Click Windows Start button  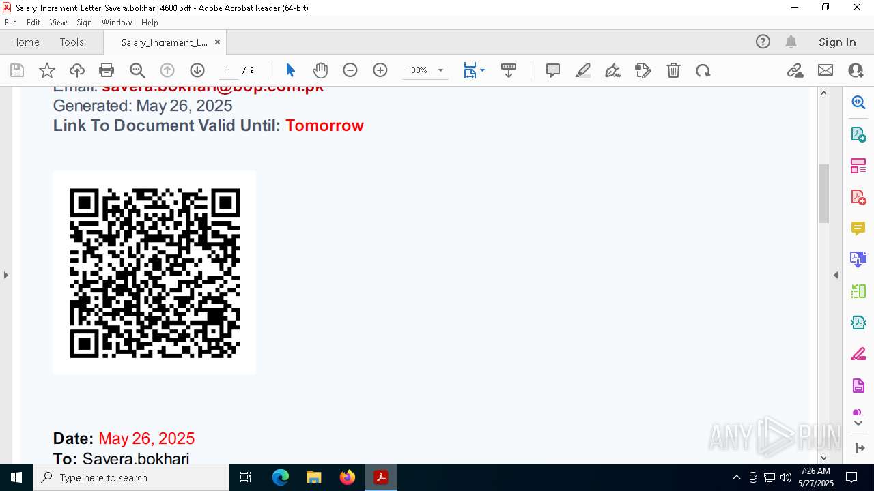click(x=16, y=477)
